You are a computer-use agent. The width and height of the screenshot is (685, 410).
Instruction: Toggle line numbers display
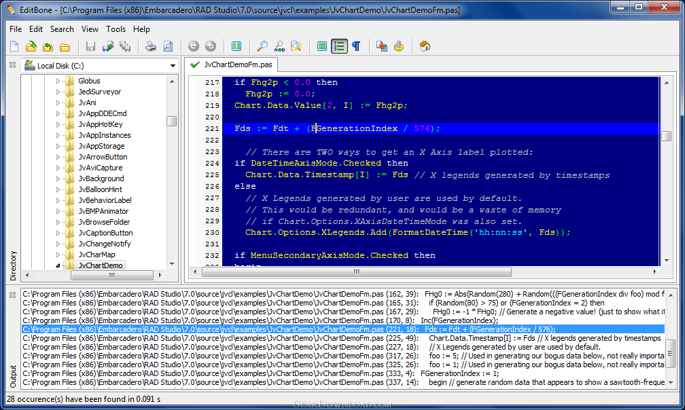click(340, 46)
